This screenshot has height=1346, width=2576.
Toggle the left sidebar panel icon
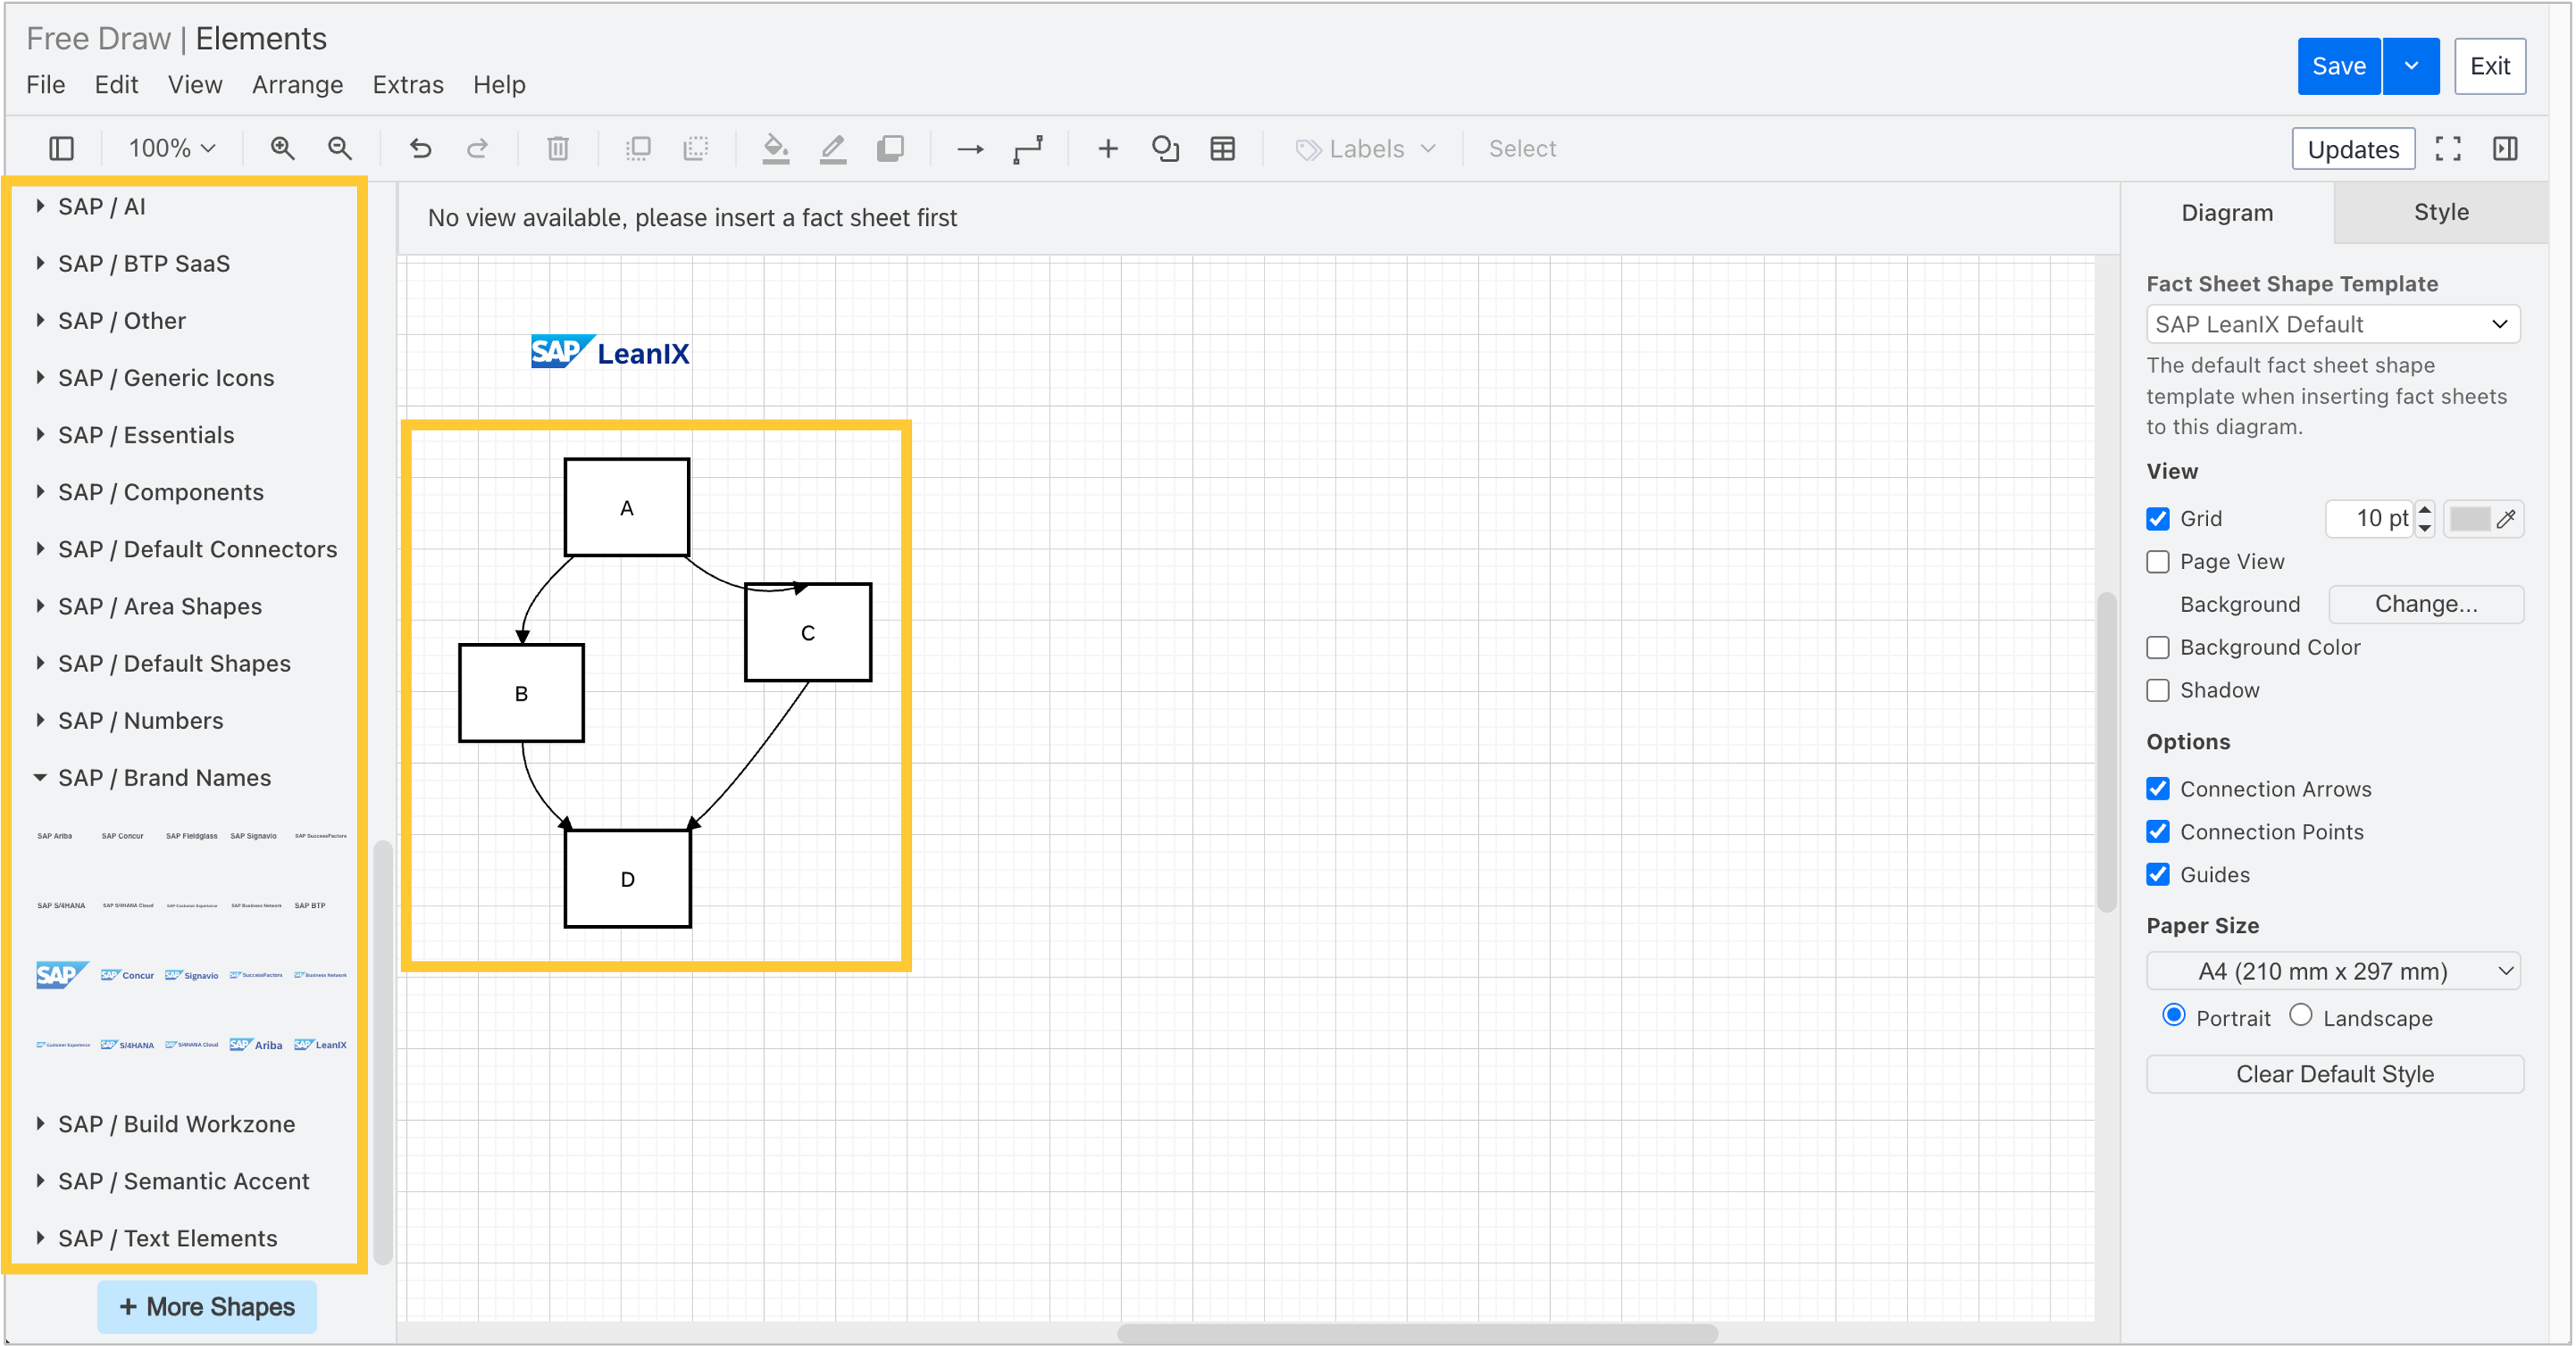click(61, 149)
